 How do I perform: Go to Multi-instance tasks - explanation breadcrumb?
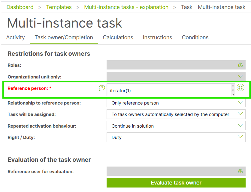126,7
